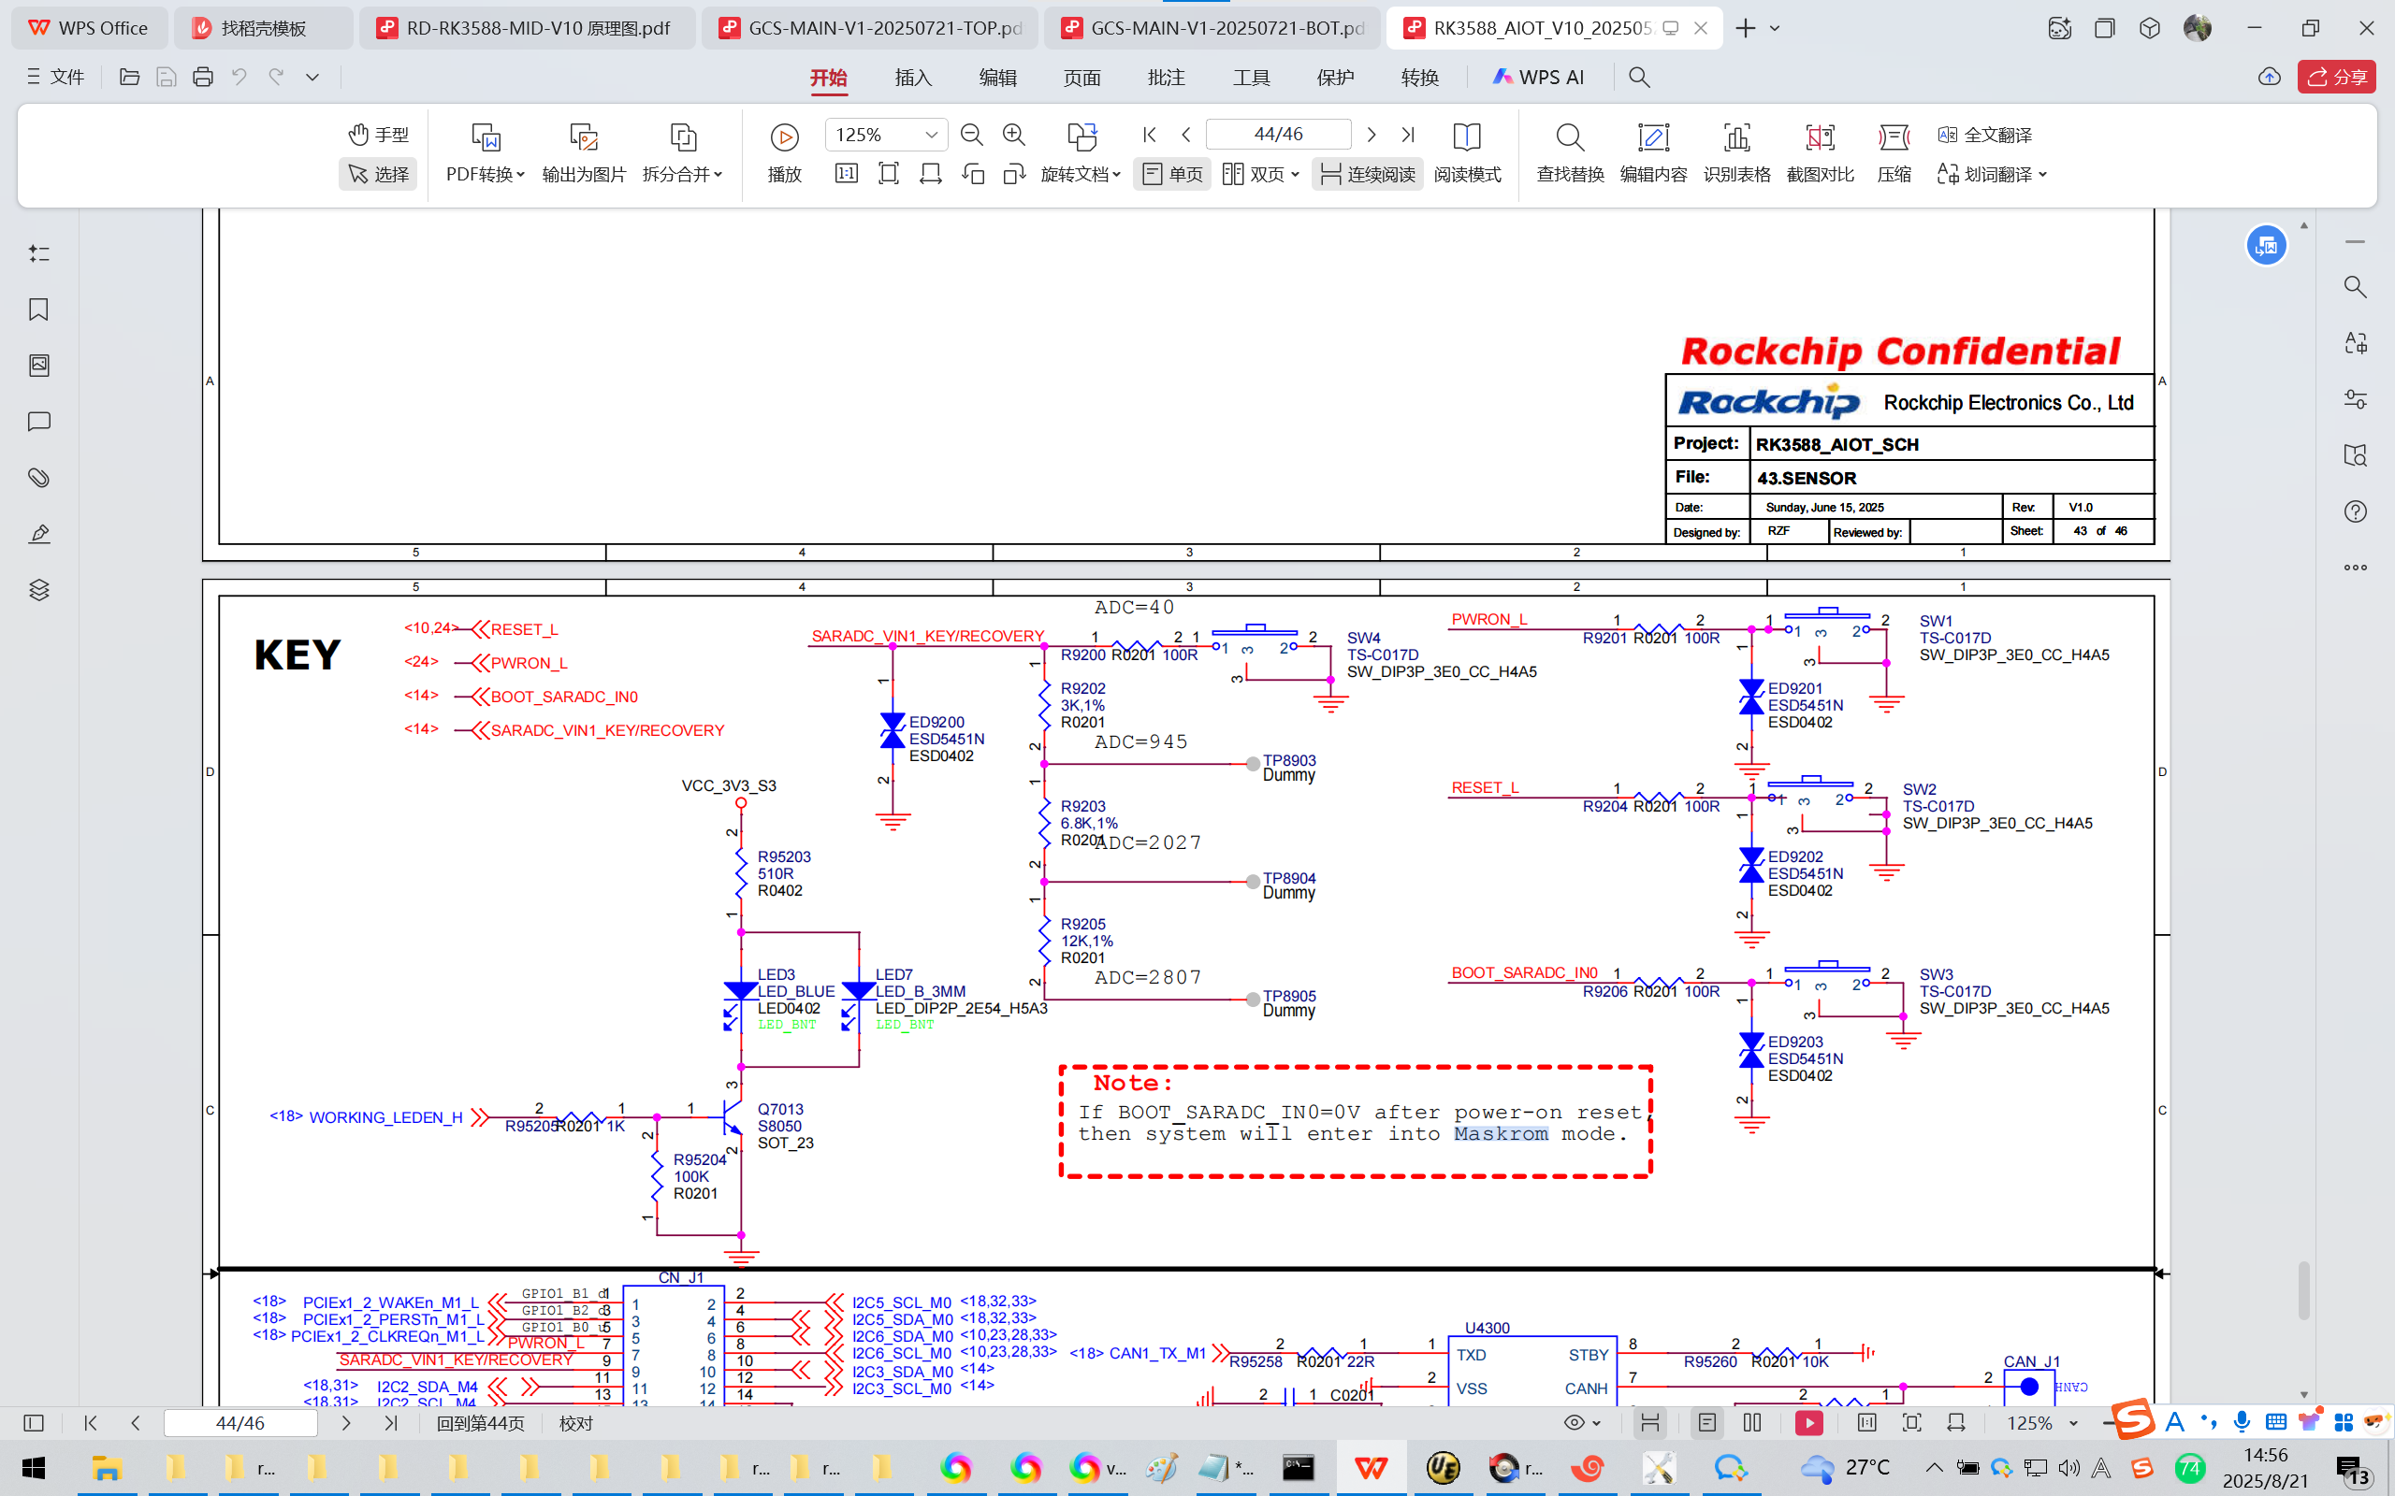This screenshot has width=2395, height=1496.
Task: Click the zoom out magnifier icon
Action: tap(972, 135)
